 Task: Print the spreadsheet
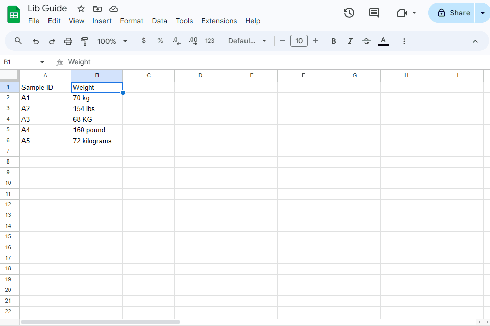[68, 41]
